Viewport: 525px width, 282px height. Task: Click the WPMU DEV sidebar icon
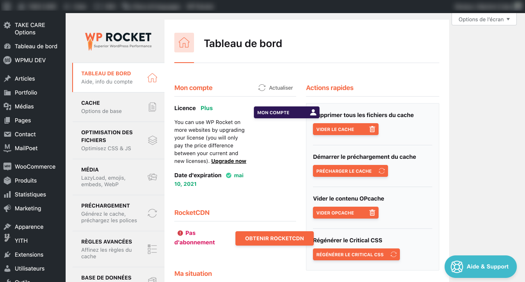[x=7, y=60]
